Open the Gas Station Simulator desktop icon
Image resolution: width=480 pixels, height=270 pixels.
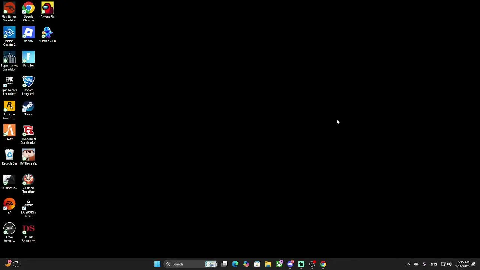[9, 12]
